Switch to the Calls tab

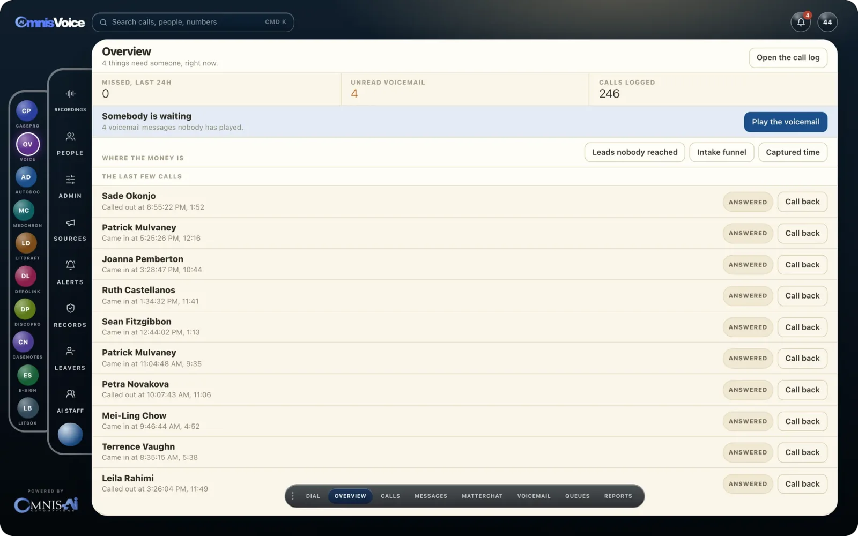point(390,496)
